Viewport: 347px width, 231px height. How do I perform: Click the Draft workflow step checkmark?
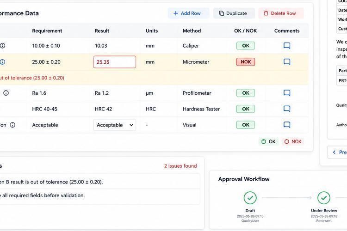click(x=250, y=198)
